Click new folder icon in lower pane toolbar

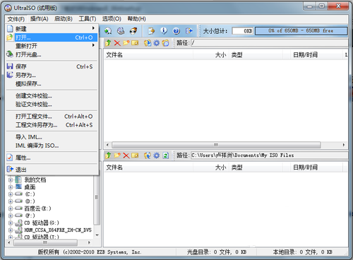[117, 155]
